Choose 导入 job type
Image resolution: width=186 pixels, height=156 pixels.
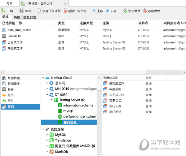point(20,101)
